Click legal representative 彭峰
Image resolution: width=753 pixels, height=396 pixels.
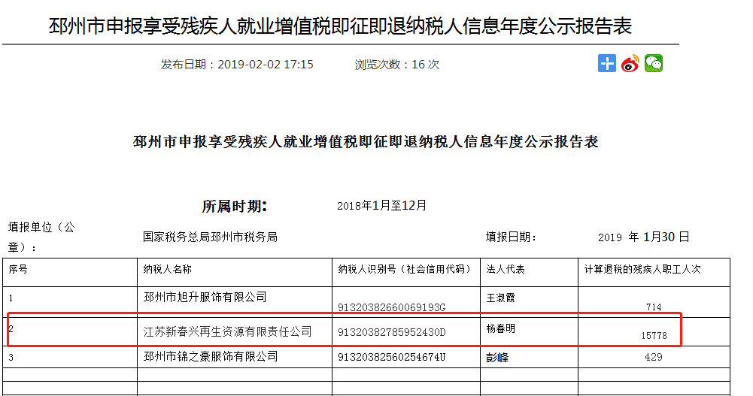[x=497, y=358]
